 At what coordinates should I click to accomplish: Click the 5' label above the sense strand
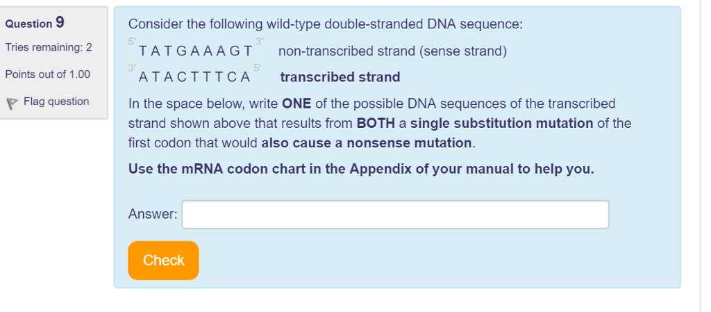pyautogui.click(x=131, y=41)
